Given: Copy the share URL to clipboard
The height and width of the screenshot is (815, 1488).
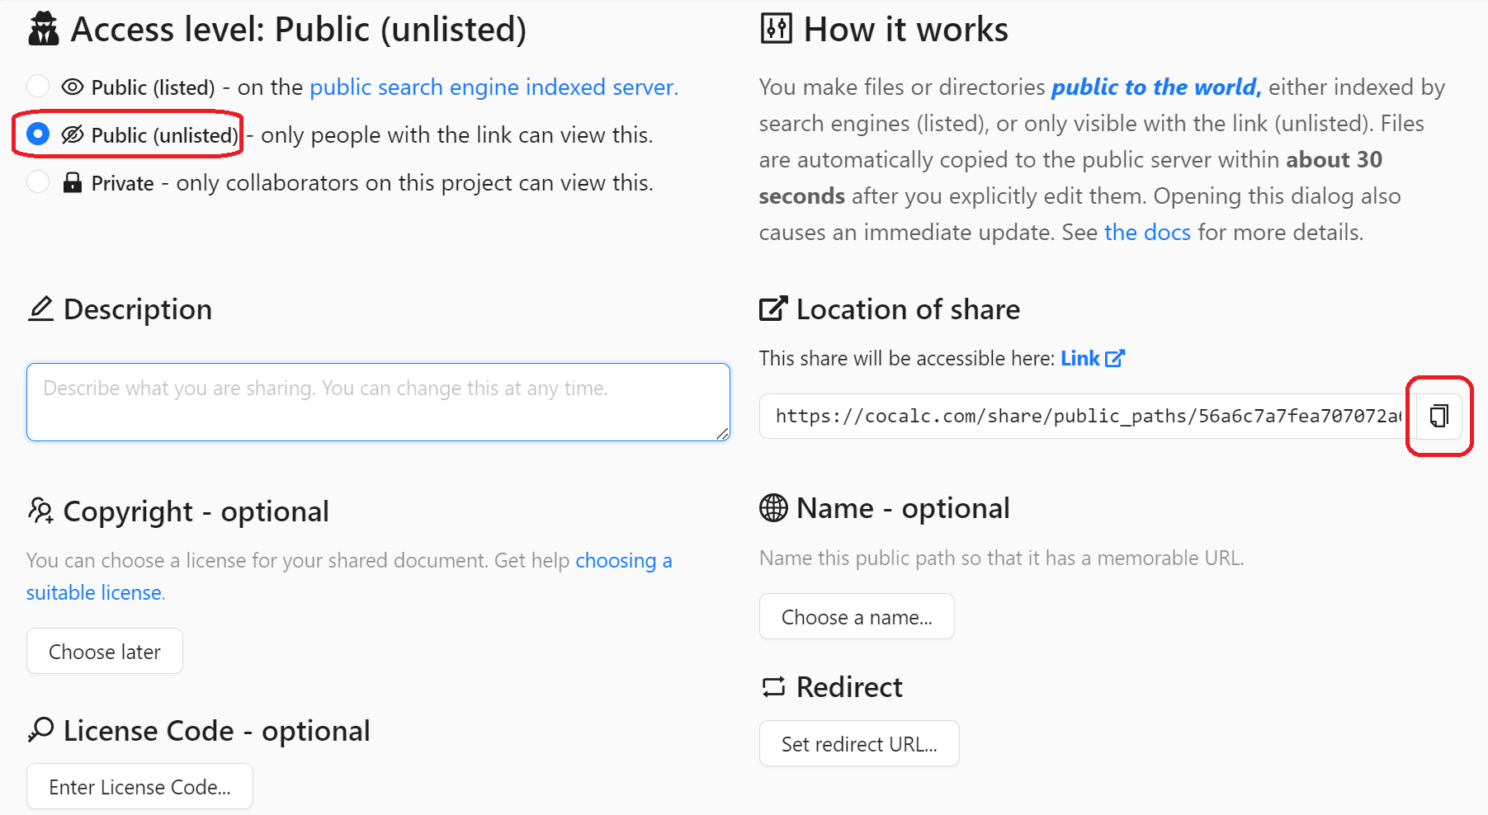Looking at the screenshot, I should point(1438,416).
